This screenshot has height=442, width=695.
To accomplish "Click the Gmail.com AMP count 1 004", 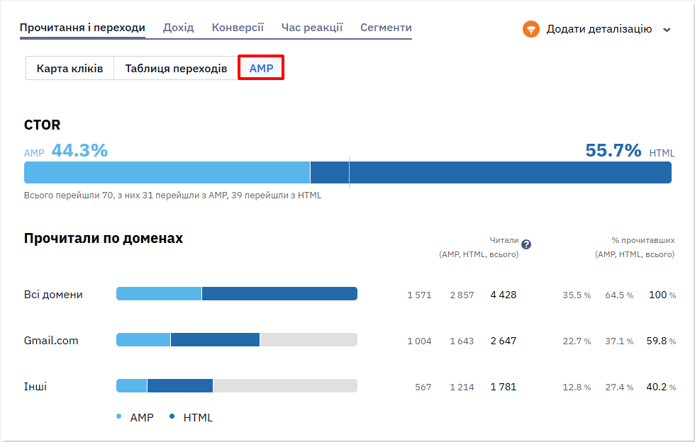I will tap(419, 341).
